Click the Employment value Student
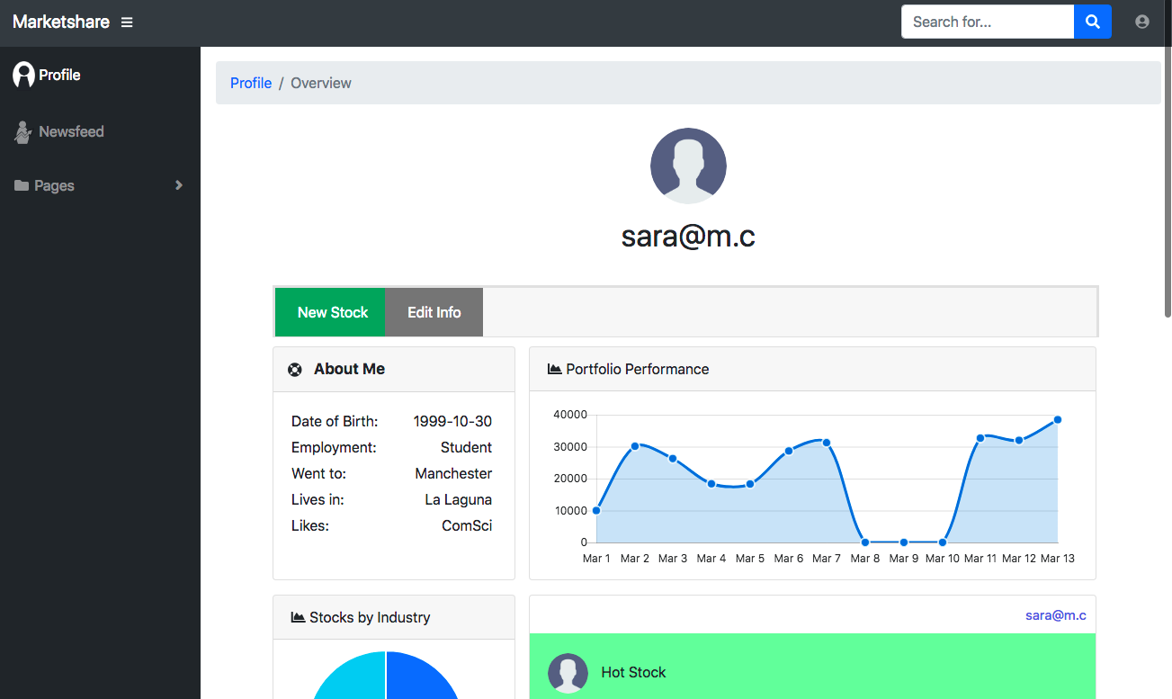Screen dimensions: 1172x699 pos(466,447)
